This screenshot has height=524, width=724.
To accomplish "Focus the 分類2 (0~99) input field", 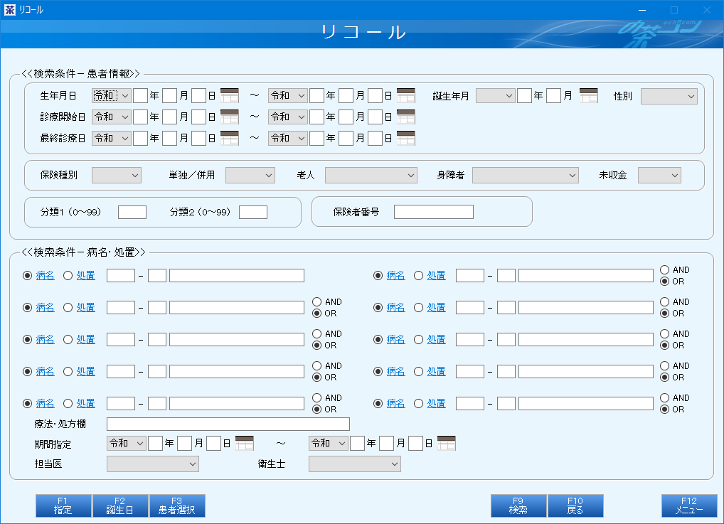I will coord(253,213).
